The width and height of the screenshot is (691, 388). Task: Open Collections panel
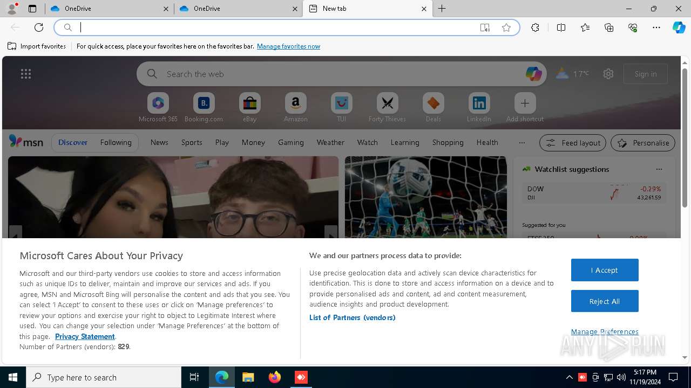(609, 27)
